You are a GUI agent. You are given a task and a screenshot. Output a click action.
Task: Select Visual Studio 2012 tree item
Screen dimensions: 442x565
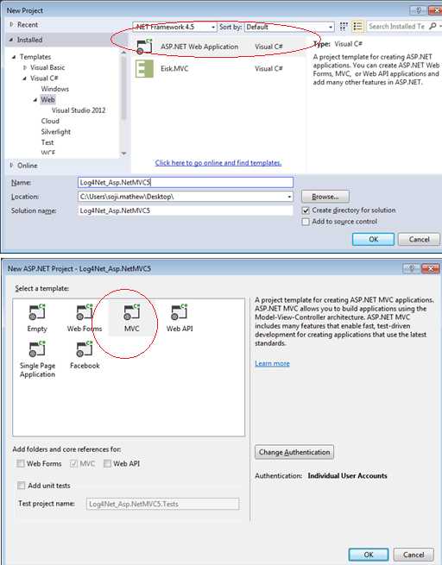pos(79,110)
